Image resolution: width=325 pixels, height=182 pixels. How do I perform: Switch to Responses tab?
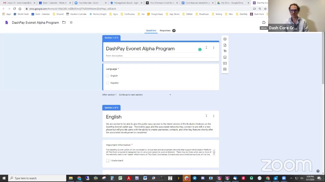pyautogui.click(x=167, y=31)
